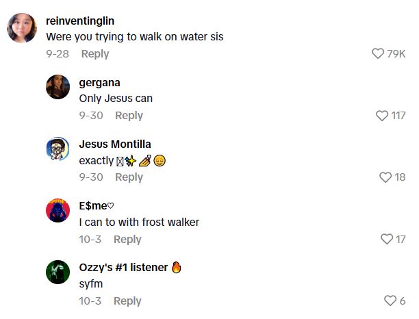The height and width of the screenshot is (319, 419).
Task: Like Ozzy's #1 listener's comment
Action: tap(390, 301)
